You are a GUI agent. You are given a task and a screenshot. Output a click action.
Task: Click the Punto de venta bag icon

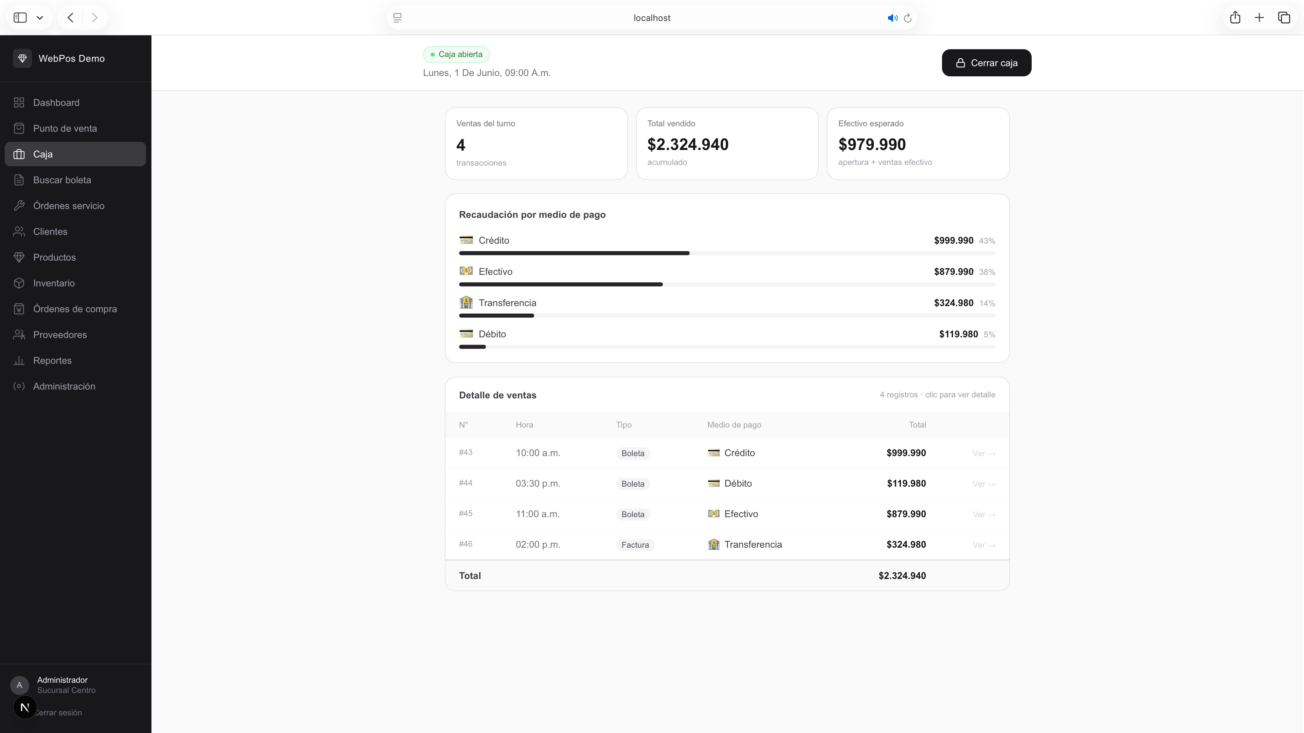click(x=19, y=129)
